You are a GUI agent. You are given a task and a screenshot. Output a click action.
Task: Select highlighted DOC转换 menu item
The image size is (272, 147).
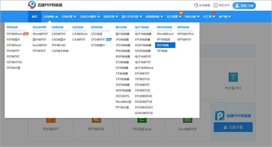pos(165,45)
